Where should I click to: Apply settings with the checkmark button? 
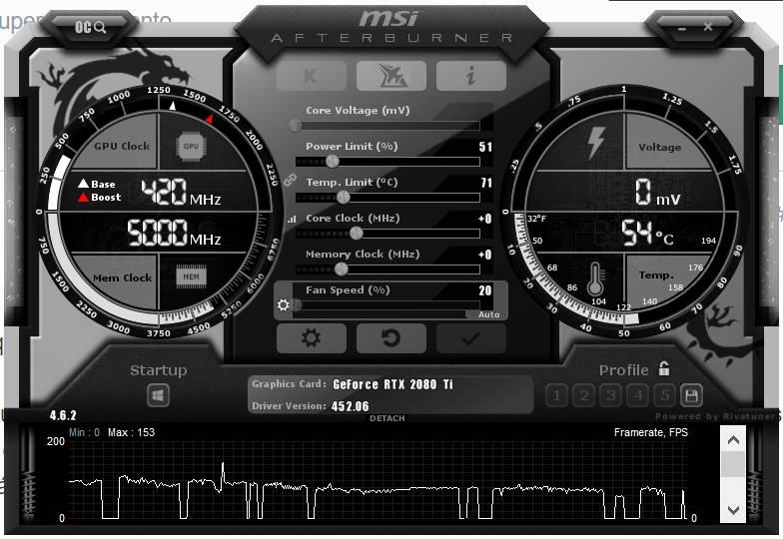pos(471,338)
